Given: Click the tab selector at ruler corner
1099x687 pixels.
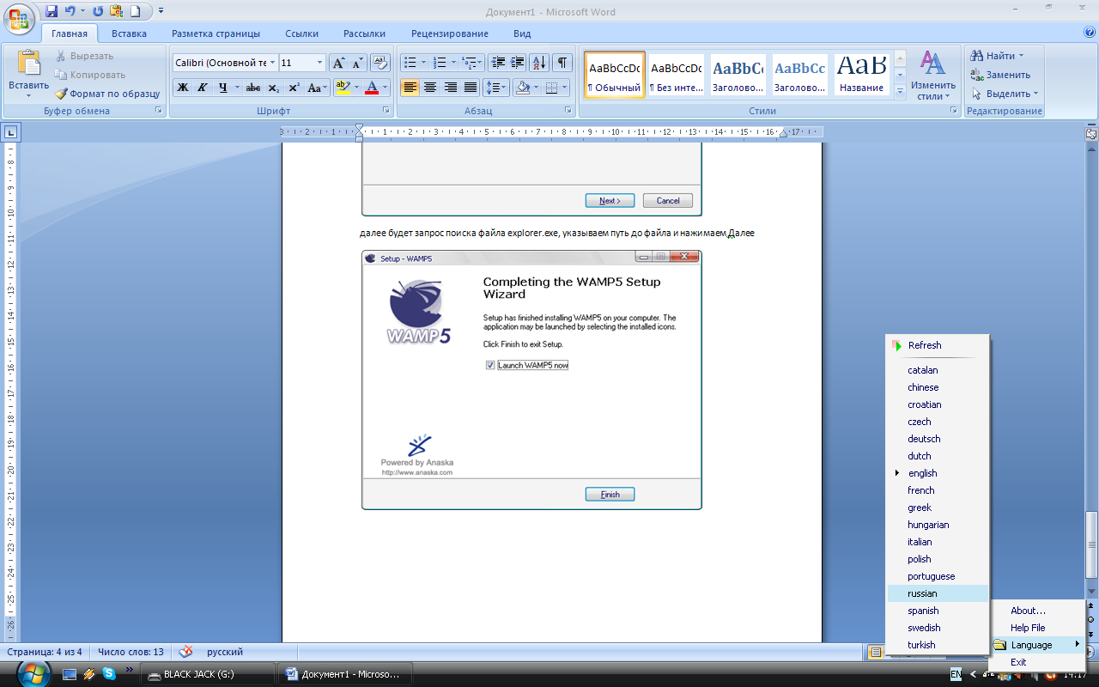Looking at the screenshot, I should (x=11, y=132).
